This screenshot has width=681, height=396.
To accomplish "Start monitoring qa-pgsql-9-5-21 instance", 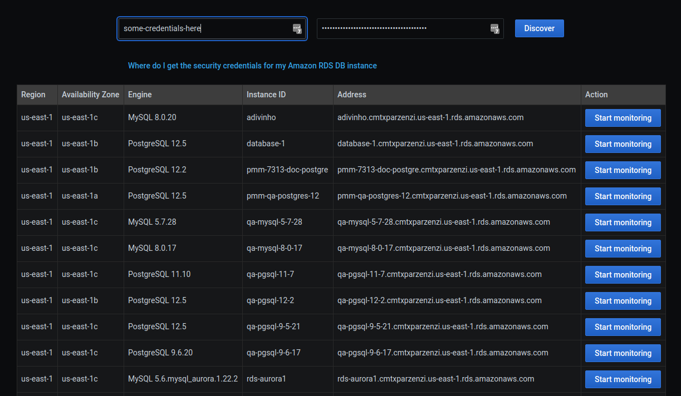I will click(x=623, y=327).
